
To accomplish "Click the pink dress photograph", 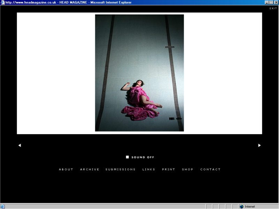I will pos(139,73).
